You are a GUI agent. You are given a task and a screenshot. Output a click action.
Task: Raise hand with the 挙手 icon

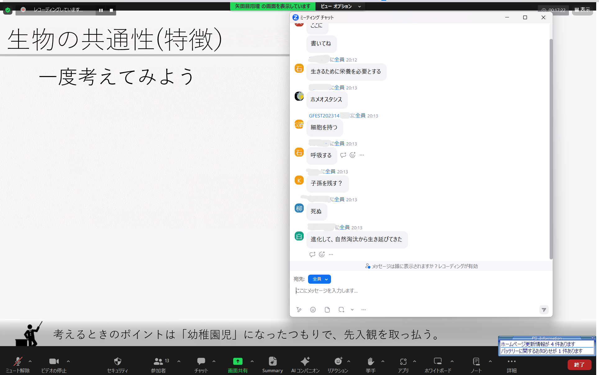tap(370, 364)
